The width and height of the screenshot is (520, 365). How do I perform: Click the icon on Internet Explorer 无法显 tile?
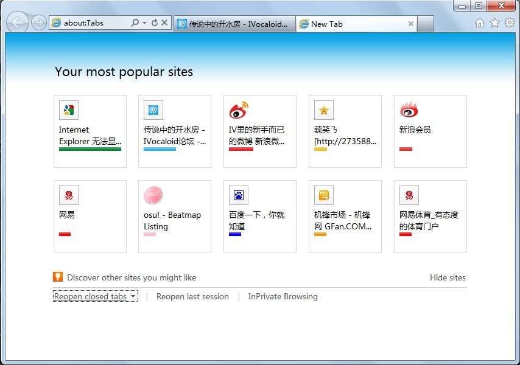point(69,110)
